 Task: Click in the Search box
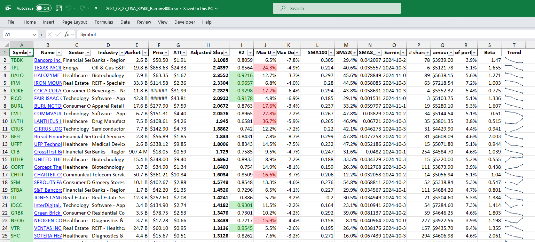(337, 8)
